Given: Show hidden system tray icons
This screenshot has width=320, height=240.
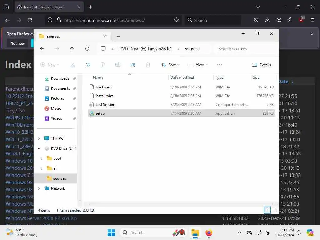Looking at the screenshot, I should click(239, 232).
